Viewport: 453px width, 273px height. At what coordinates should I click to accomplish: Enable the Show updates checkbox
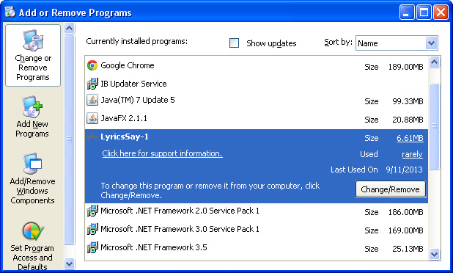pos(234,43)
